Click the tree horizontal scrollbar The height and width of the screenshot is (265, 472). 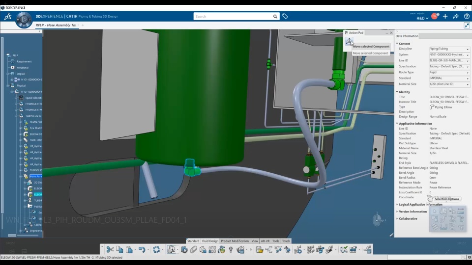[x=12, y=236]
